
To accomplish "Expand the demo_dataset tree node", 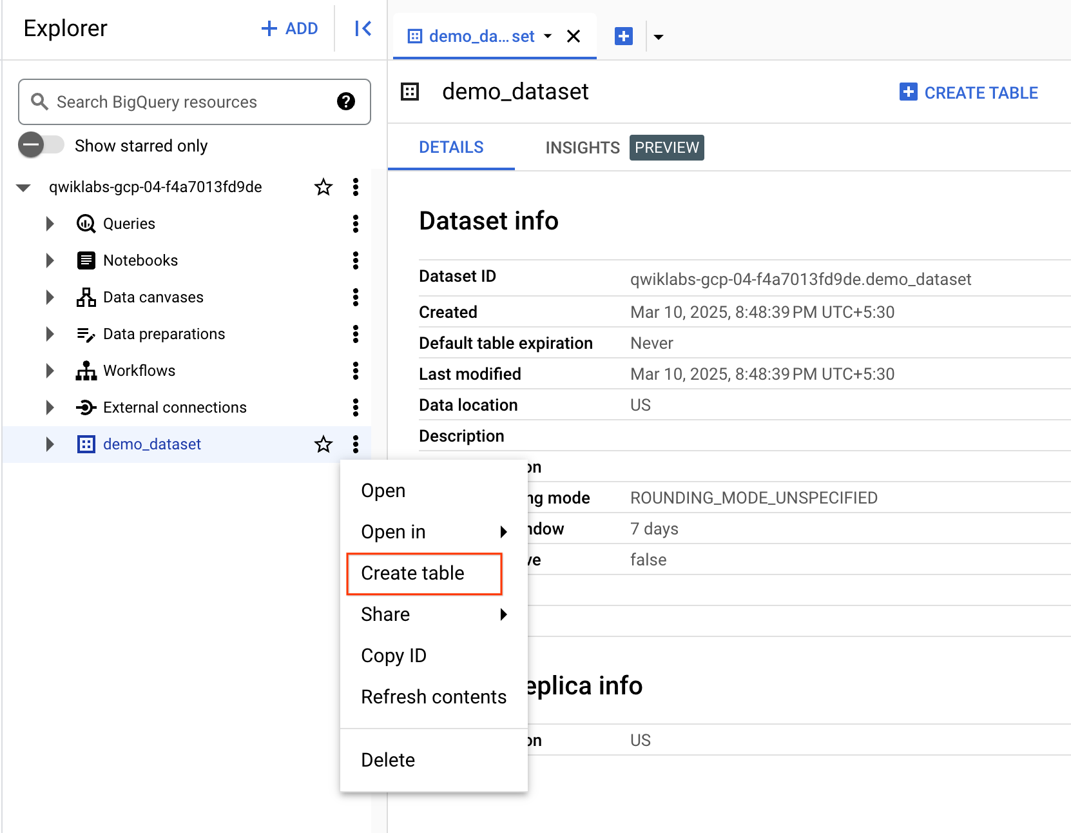I will click(50, 444).
